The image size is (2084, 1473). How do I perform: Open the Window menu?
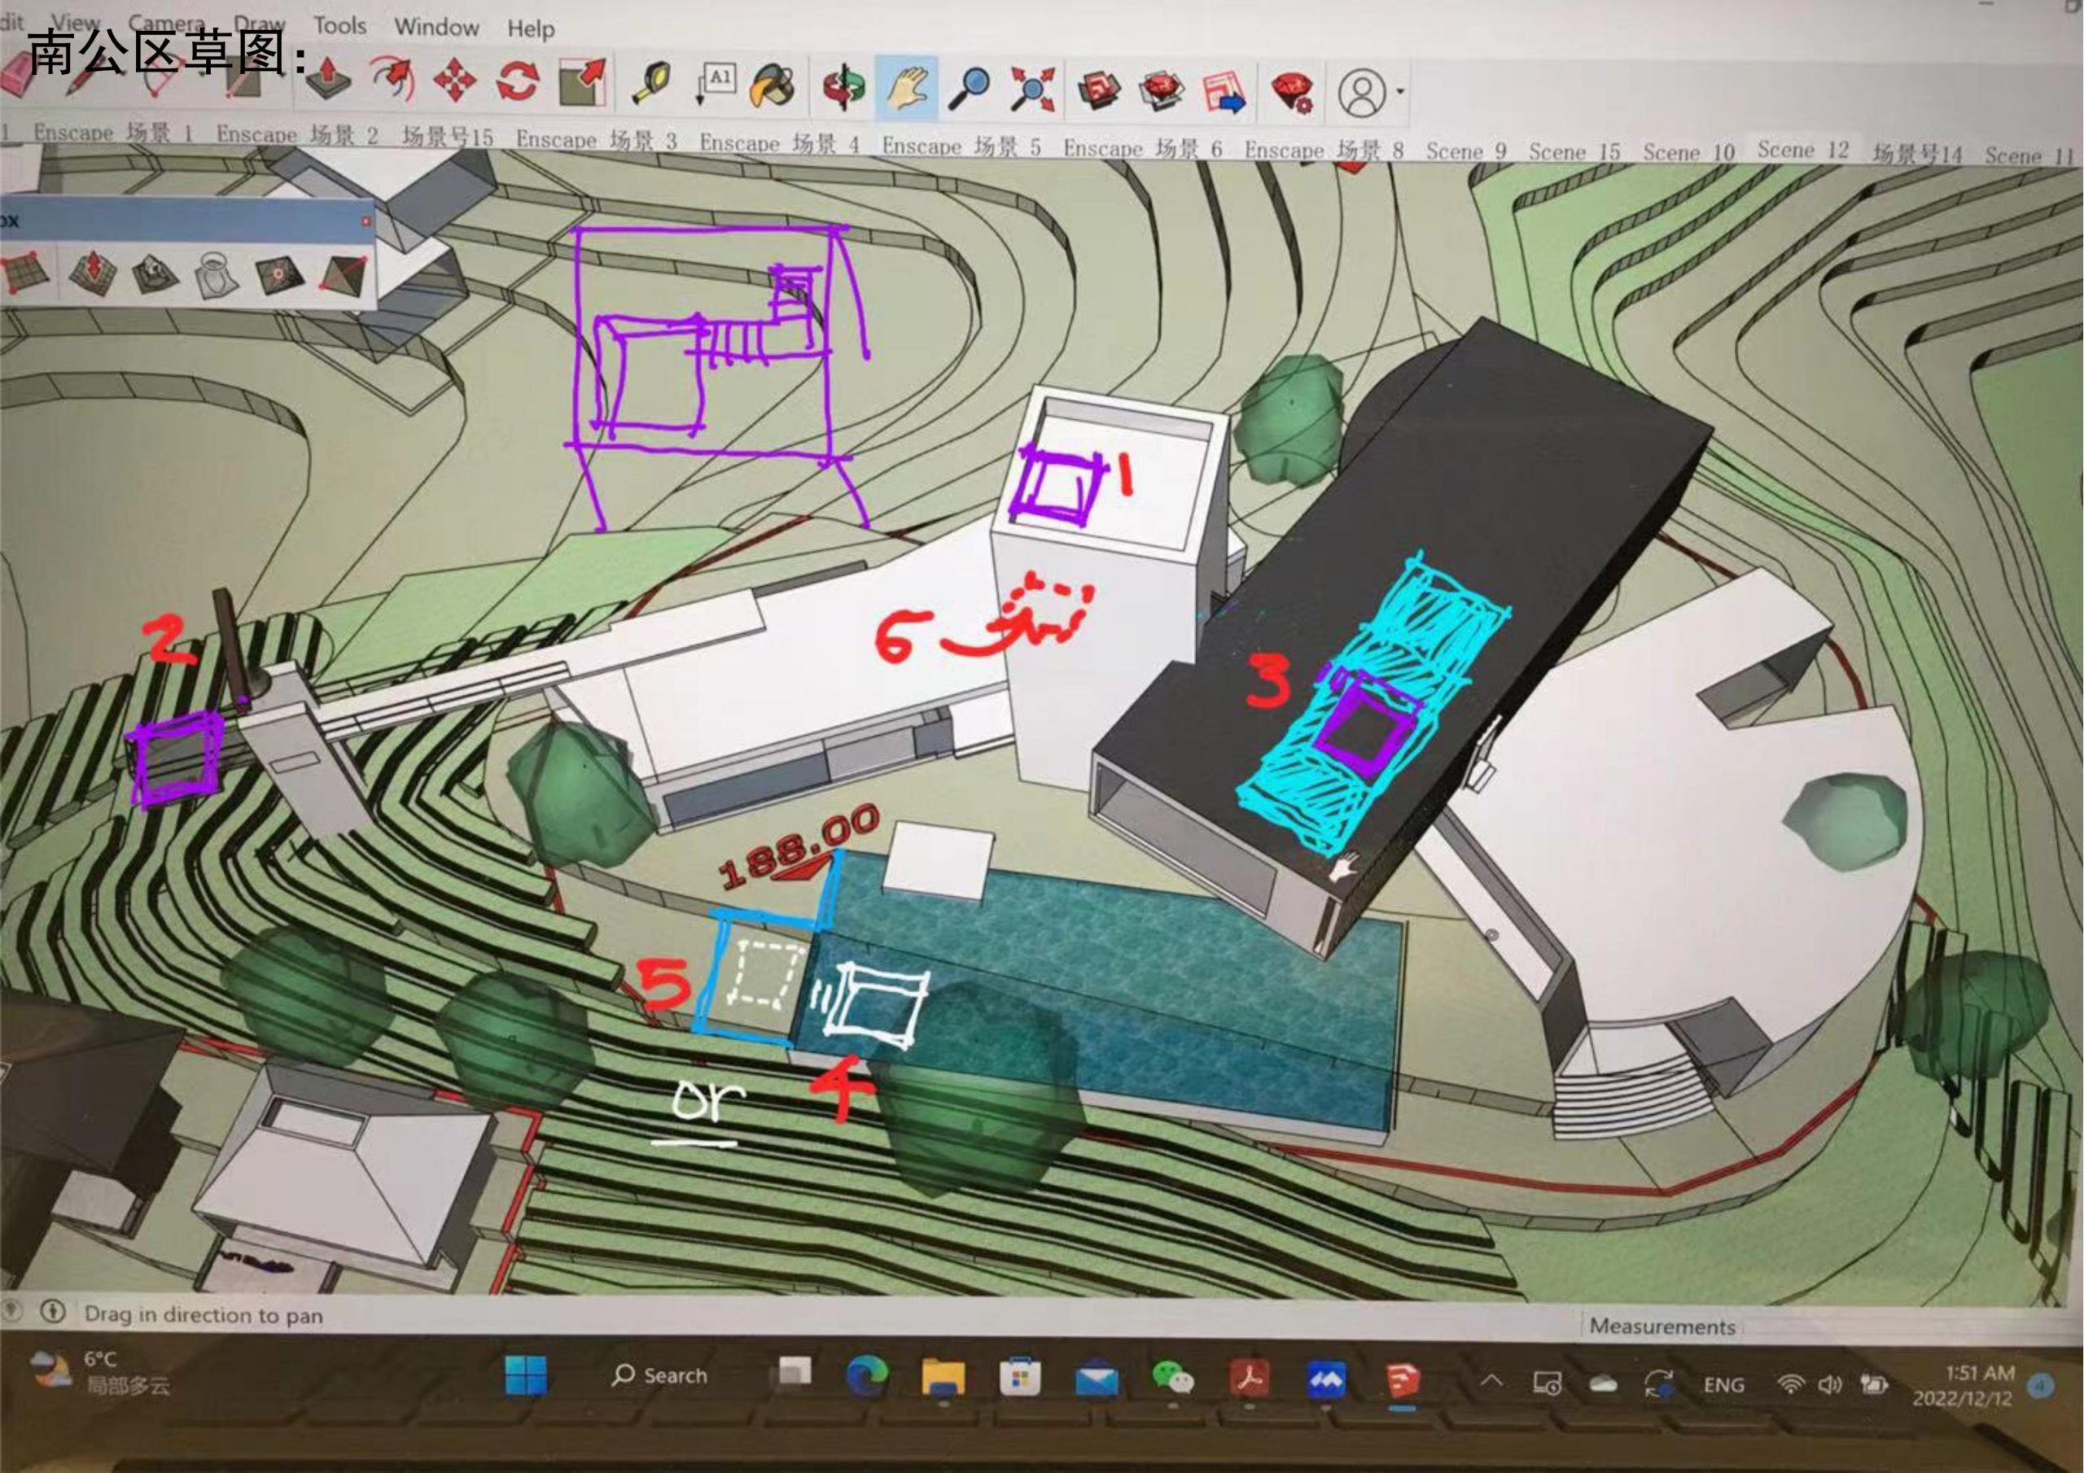436,27
